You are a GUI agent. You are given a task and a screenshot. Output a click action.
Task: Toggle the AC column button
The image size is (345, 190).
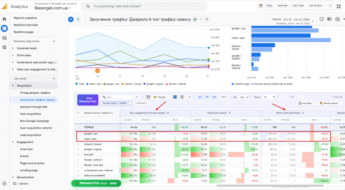[x=200, y=97]
